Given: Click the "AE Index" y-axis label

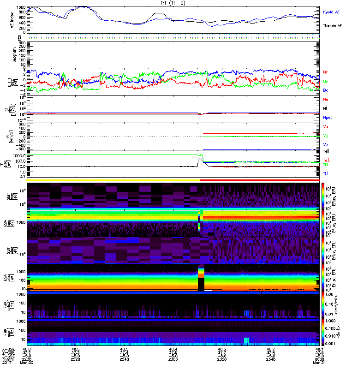Looking at the screenshot, I should (x=12, y=20).
